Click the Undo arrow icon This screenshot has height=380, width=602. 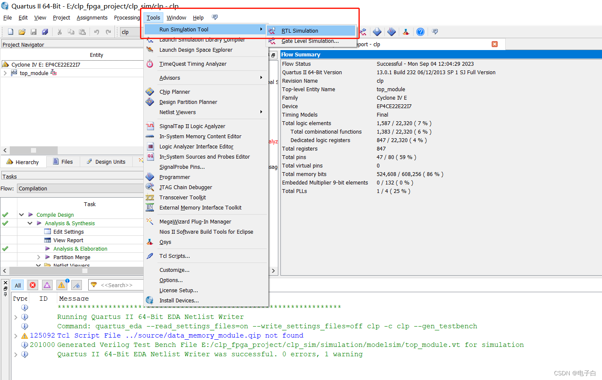coord(97,32)
